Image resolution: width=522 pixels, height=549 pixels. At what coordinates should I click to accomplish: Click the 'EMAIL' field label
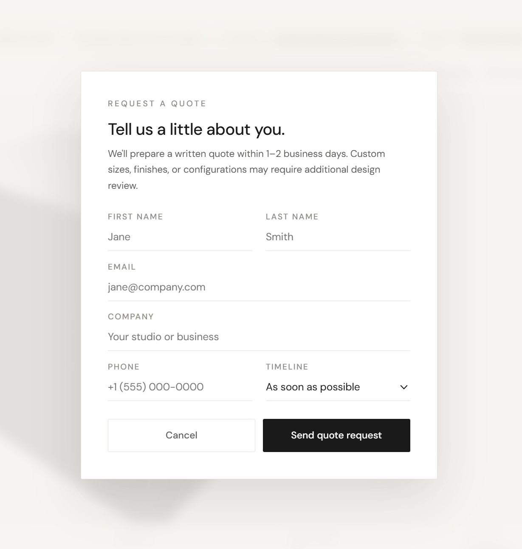click(122, 267)
